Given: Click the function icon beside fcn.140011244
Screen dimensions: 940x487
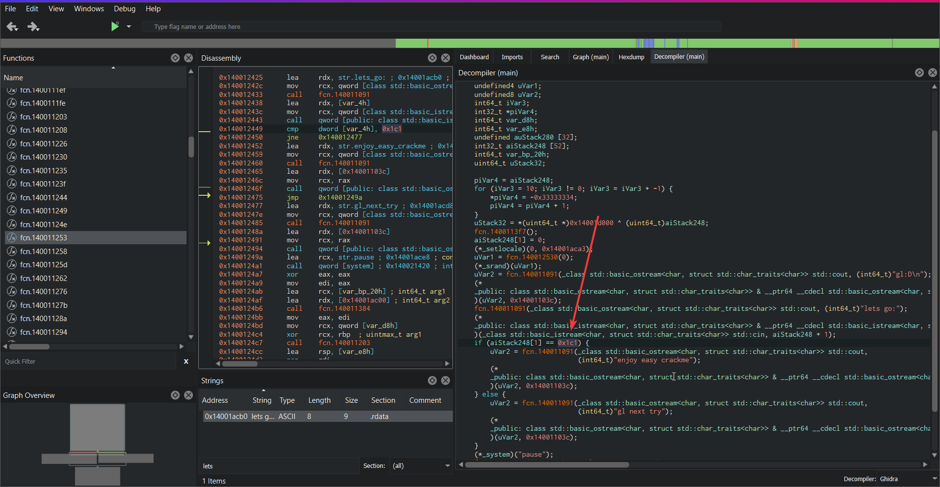Looking at the screenshot, I should (11, 197).
